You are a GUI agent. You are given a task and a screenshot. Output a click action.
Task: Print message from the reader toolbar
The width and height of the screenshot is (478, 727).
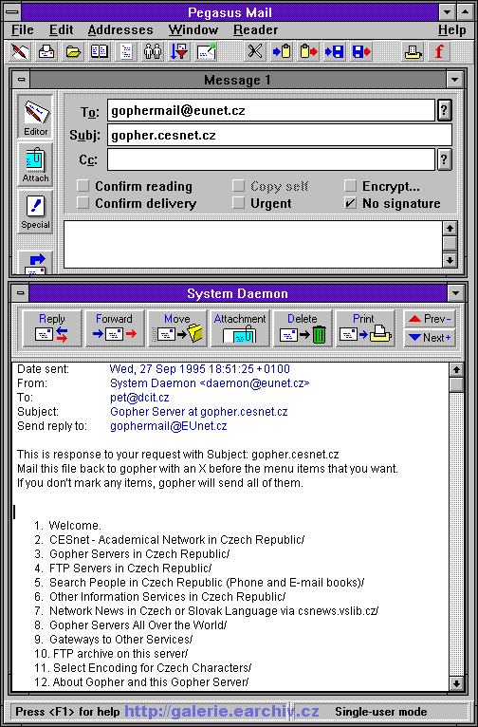[365, 328]
